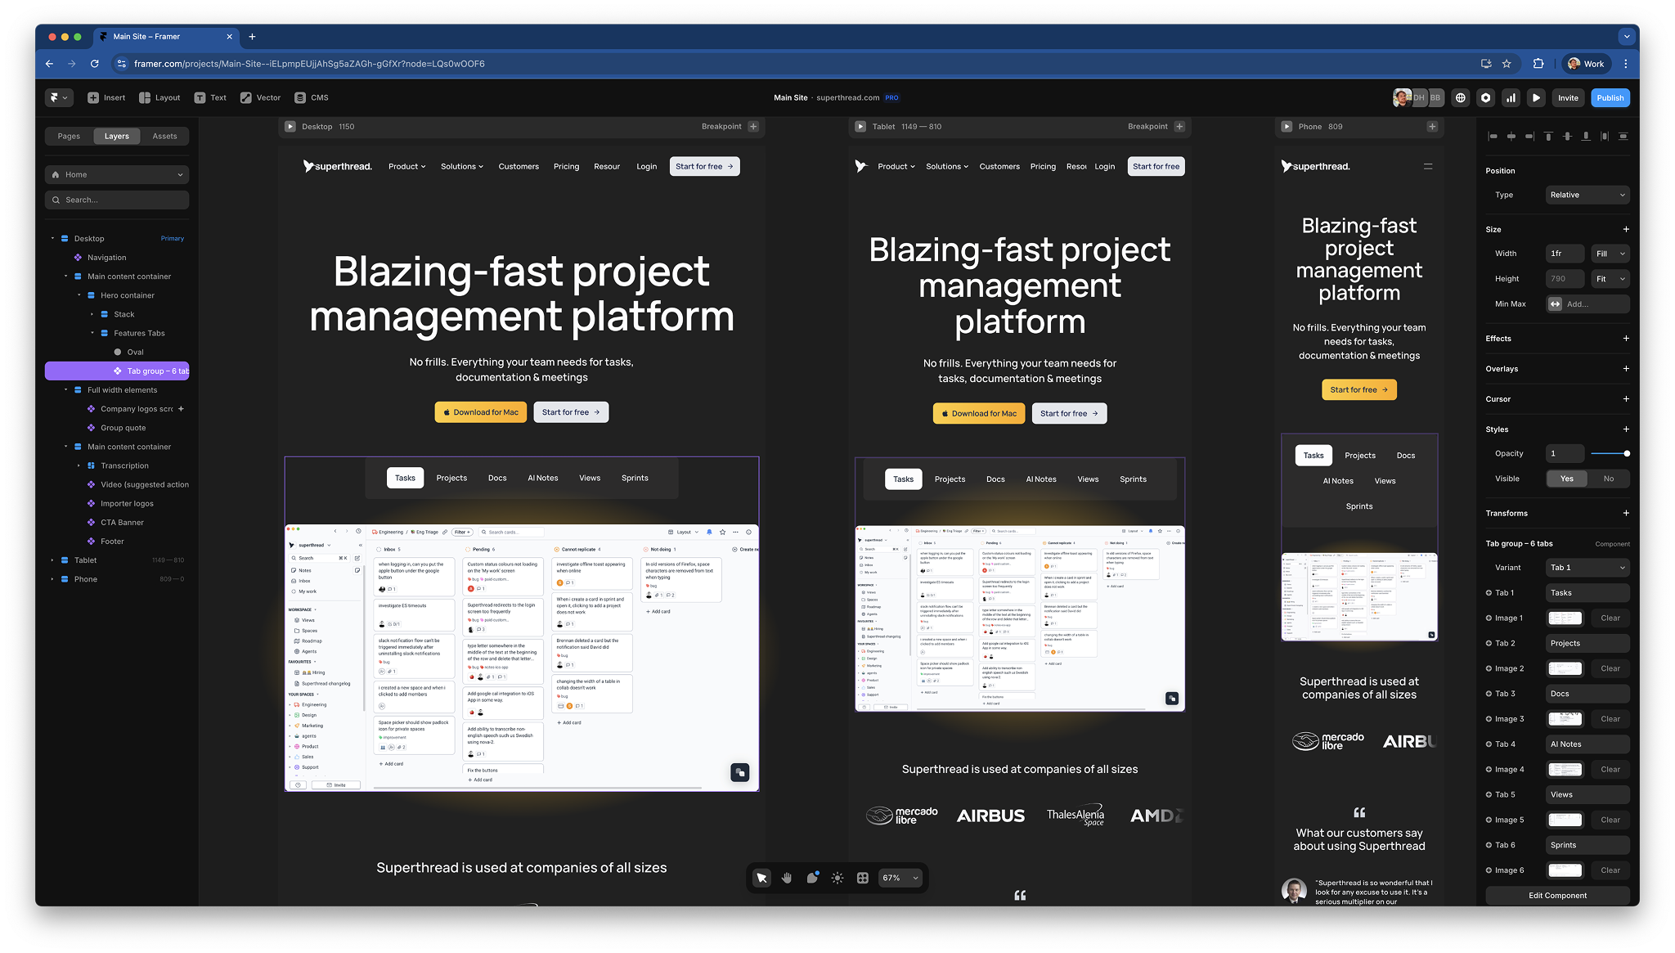
Task: Select the hand pan tool
Action: tap(786, 878)
